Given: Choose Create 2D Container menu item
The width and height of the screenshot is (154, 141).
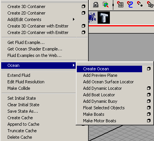Looking at the screenshot, I should 26,13.
